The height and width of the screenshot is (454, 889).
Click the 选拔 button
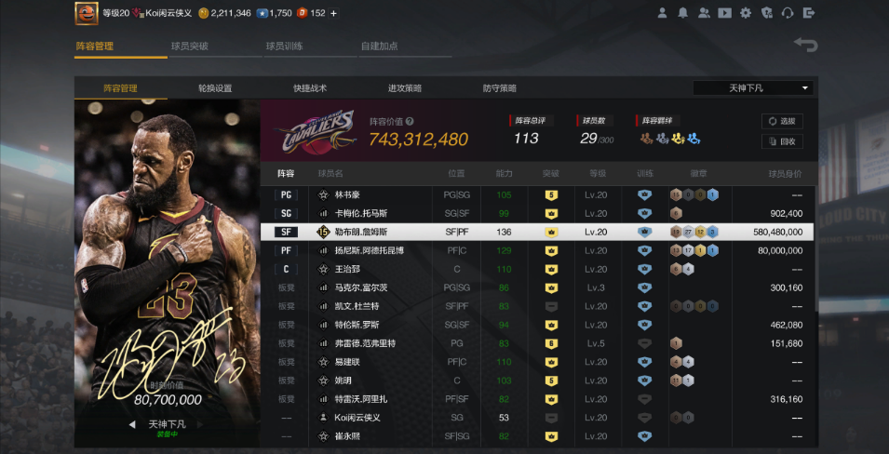(x=782, y=121)
